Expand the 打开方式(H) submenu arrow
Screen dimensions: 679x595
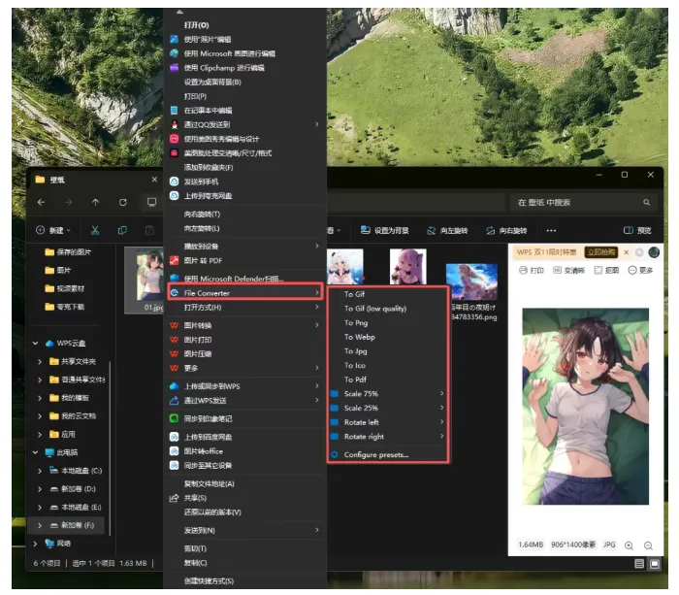click(317, 307)
